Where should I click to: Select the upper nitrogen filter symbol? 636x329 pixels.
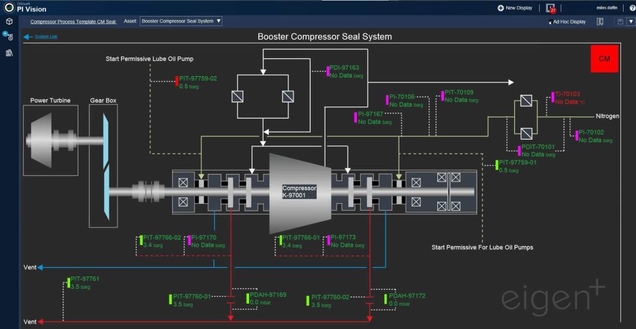point(526,100)
